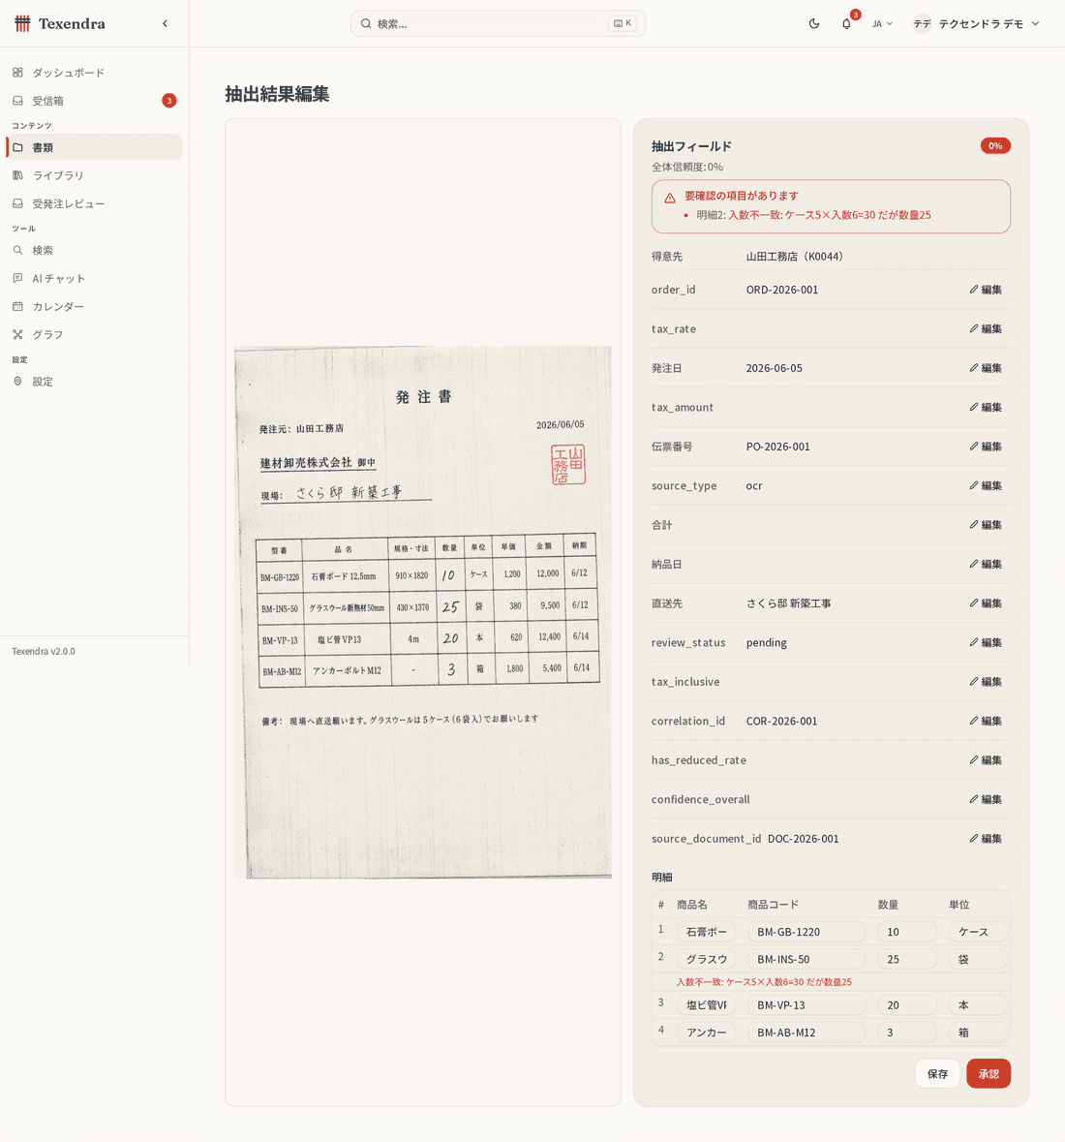
Task: Click product code field BM-GB-1220
Action: click(x=806, y=932)
